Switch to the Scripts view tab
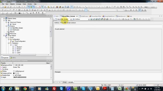Image resolution: width=163 pixels, height=91 pixels. 71,82
